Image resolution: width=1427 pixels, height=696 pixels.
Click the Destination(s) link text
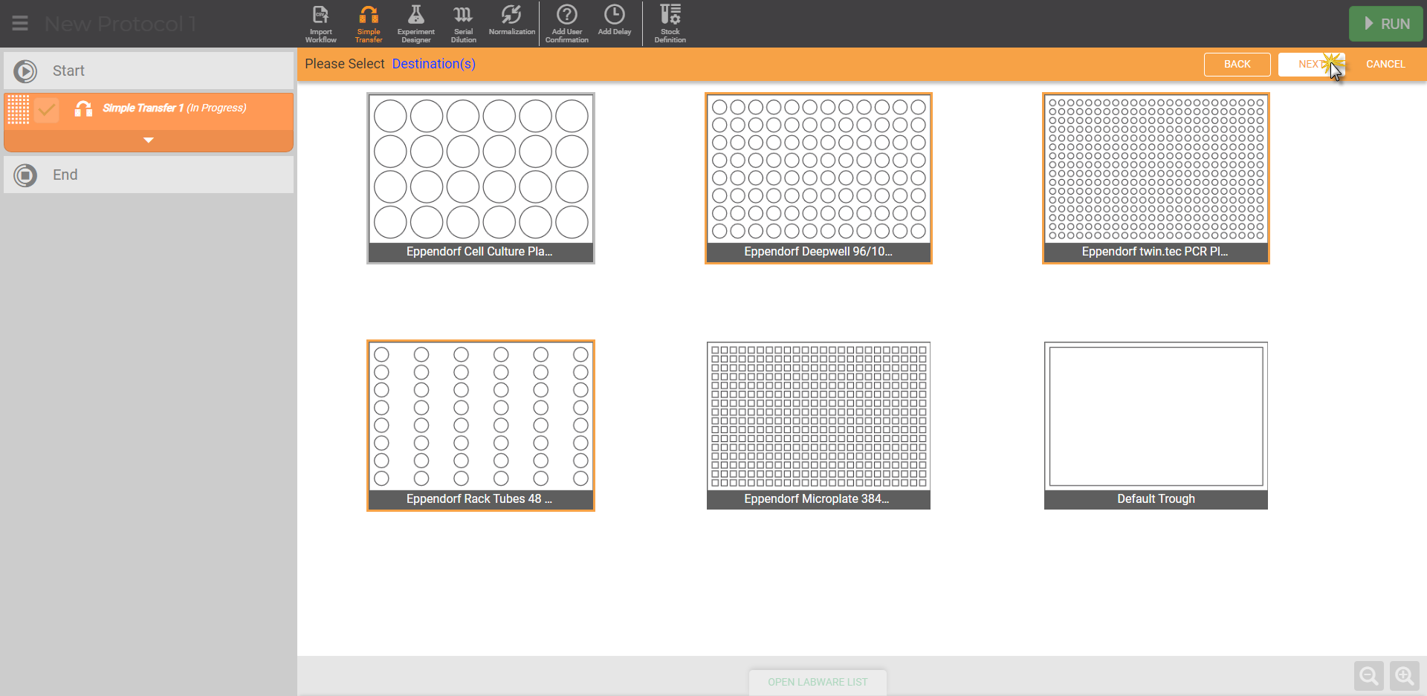pos(434,64)
